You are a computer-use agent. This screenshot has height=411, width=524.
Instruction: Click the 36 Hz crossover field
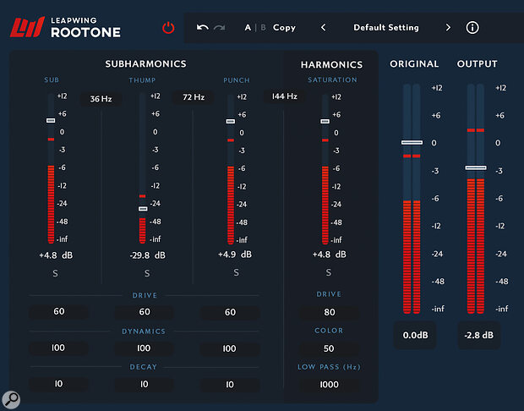point(101,99)
